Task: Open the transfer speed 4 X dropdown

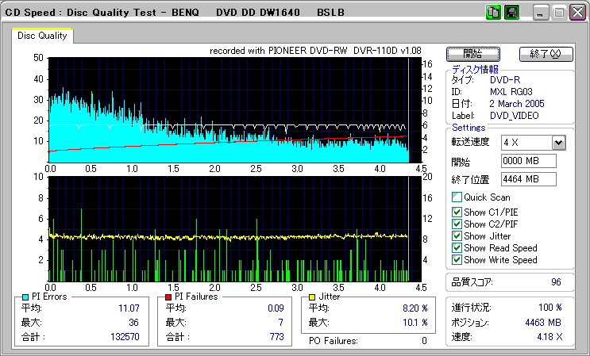Action: tap(557, 143)
